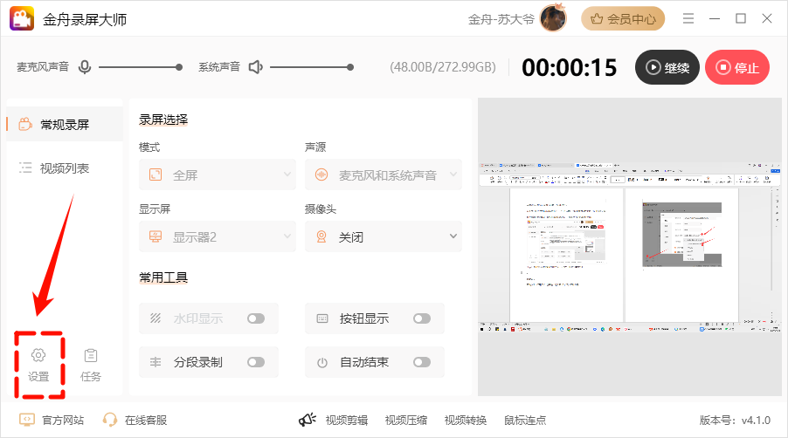The height and width of the screenshot is (438, 788).
Task: Toggle the 水印显示 switch
Action: [x=256, y=318]
